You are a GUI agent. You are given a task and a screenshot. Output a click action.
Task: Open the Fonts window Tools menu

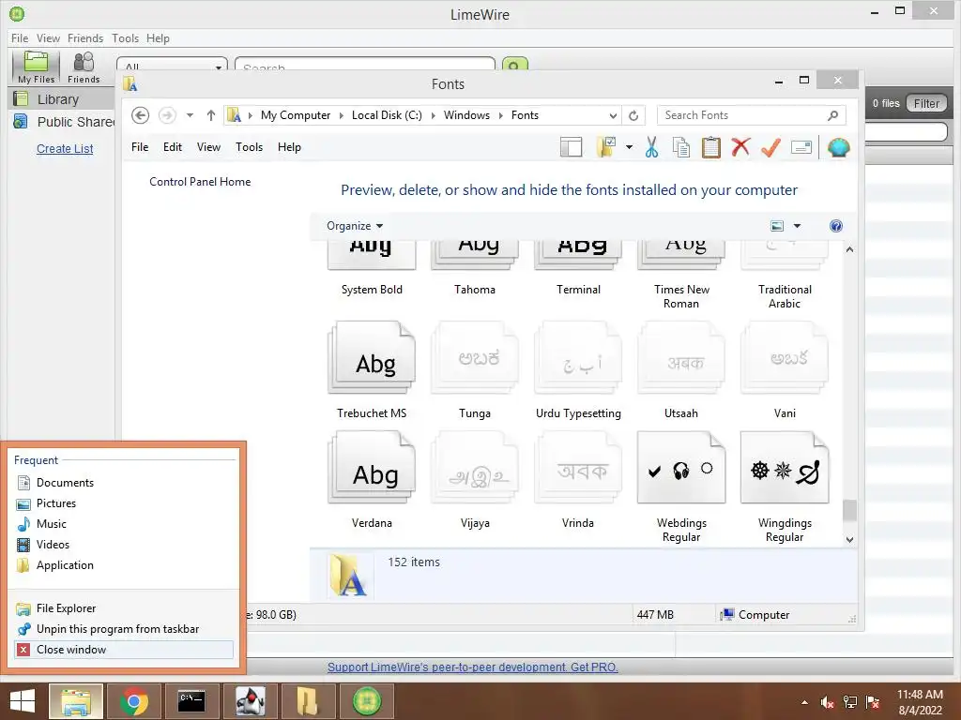click(x=249, y=147)
